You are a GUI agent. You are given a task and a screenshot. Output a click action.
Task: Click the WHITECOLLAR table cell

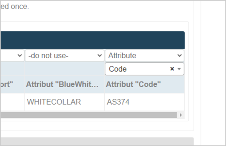[x=65, y=102]
